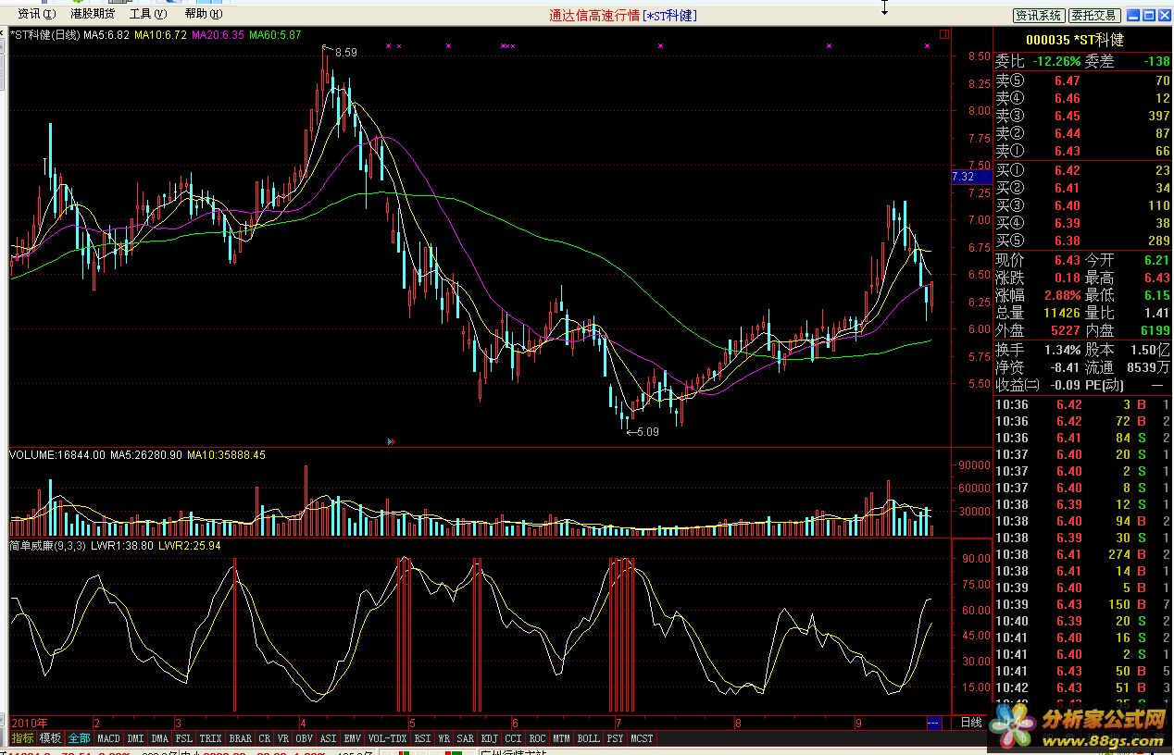This screenshot has width=1174, height=755.
Task: Click the MA60:5.87 legend label
Action: coord(275,34)
